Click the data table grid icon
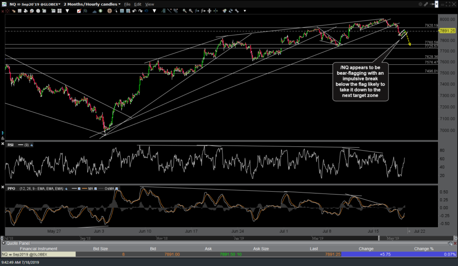The image size is (458, 266). pos(20,11)
